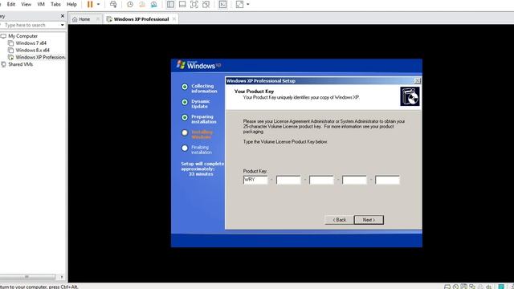
Task: Select Windows 8.x x64 virtual machine
Action: click(33, 50)
